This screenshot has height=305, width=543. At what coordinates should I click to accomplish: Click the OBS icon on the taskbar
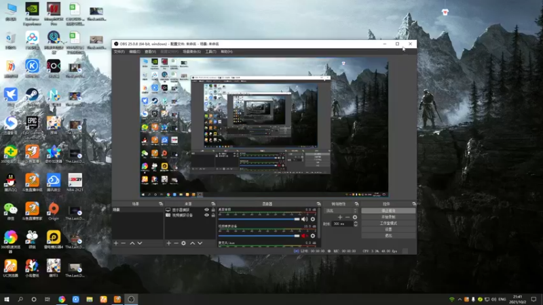[131, 299]
